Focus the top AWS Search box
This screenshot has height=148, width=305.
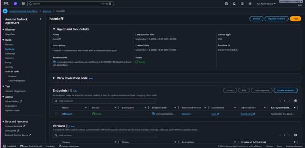tap(70, 4)
